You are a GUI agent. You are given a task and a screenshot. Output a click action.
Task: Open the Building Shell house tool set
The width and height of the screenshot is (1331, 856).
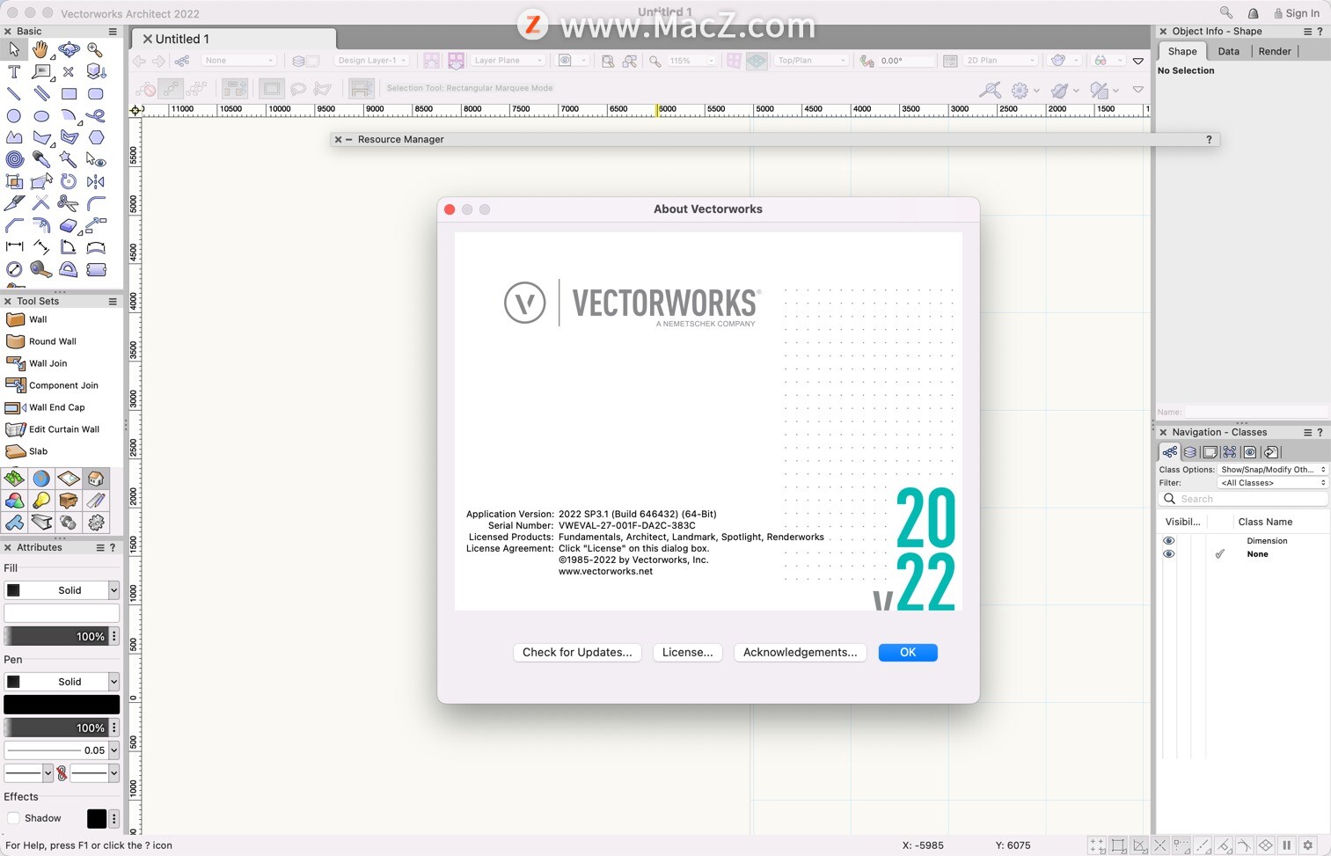pyautogui.click(x=95, y=479)
